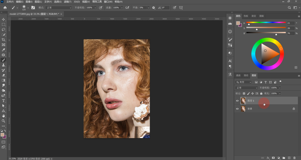Switch to the 路径 tab

pyautogui.click(x=246, y=75)
